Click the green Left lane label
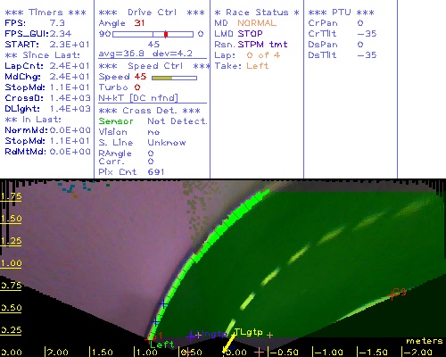 (x=162, y=345)
